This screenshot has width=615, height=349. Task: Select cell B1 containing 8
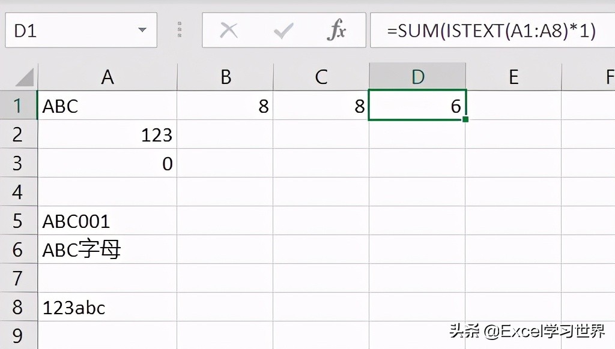(x=225, y=106)
